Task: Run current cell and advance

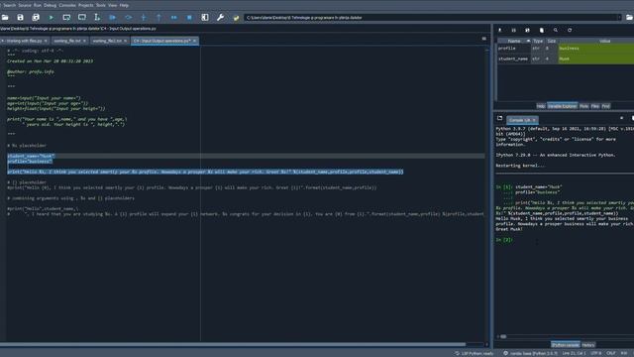Action: (x=81, y=18)
